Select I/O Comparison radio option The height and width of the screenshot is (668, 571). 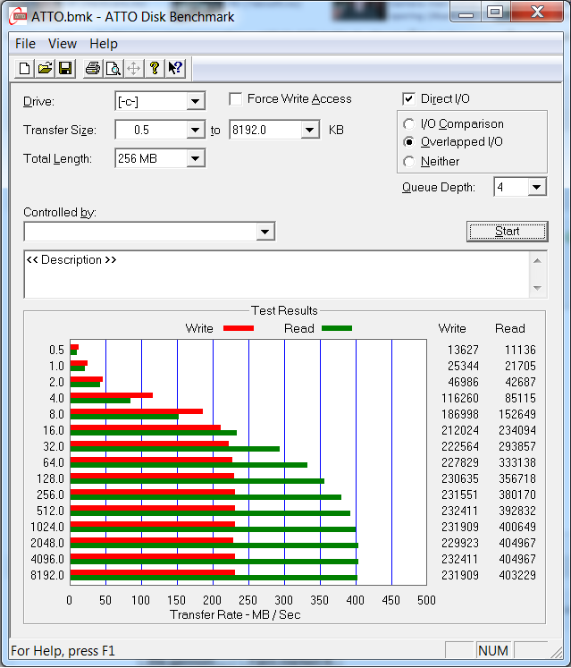point(408,123)
